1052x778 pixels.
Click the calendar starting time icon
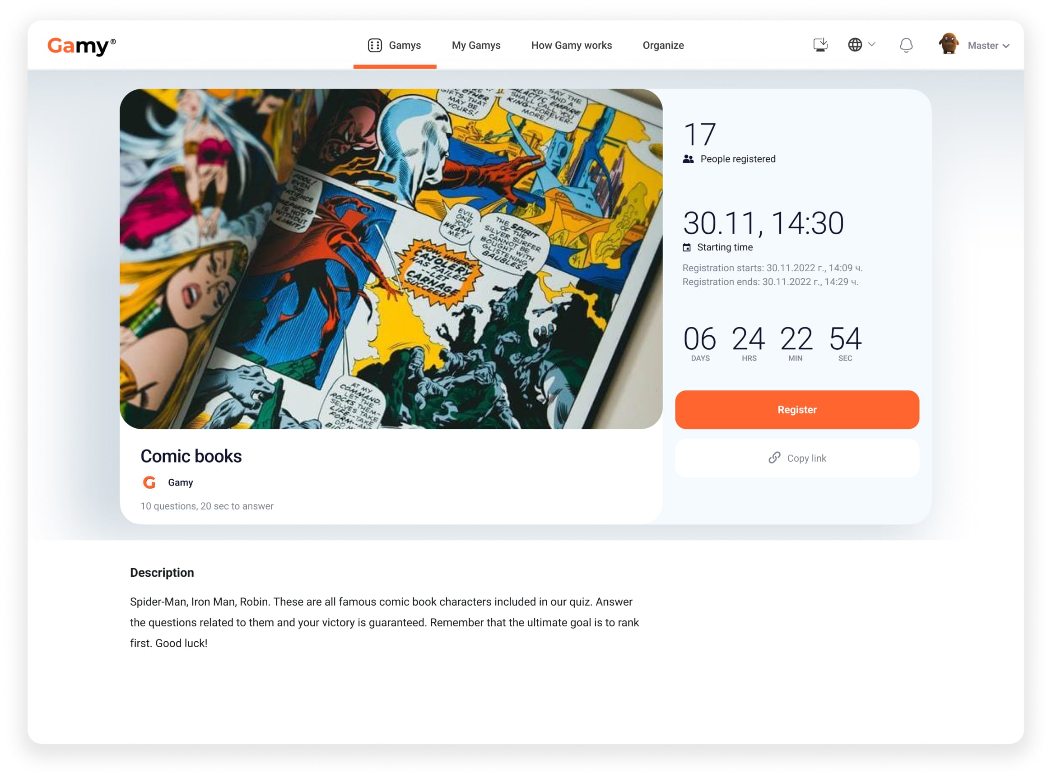click(686, 247)
